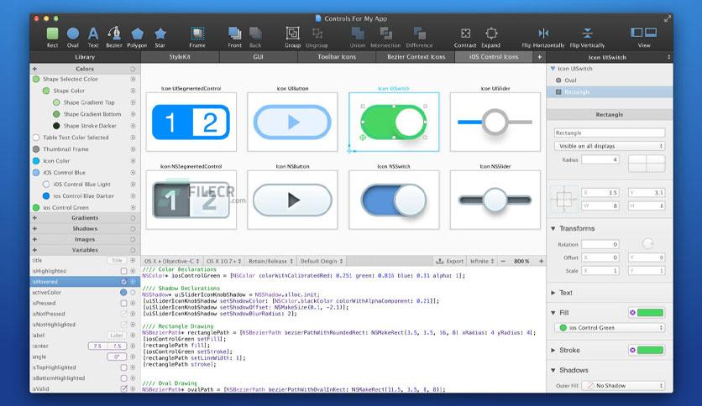Uncheck the isHovered variable checkbox
The image size is (702, 406).
pos(123,282)
